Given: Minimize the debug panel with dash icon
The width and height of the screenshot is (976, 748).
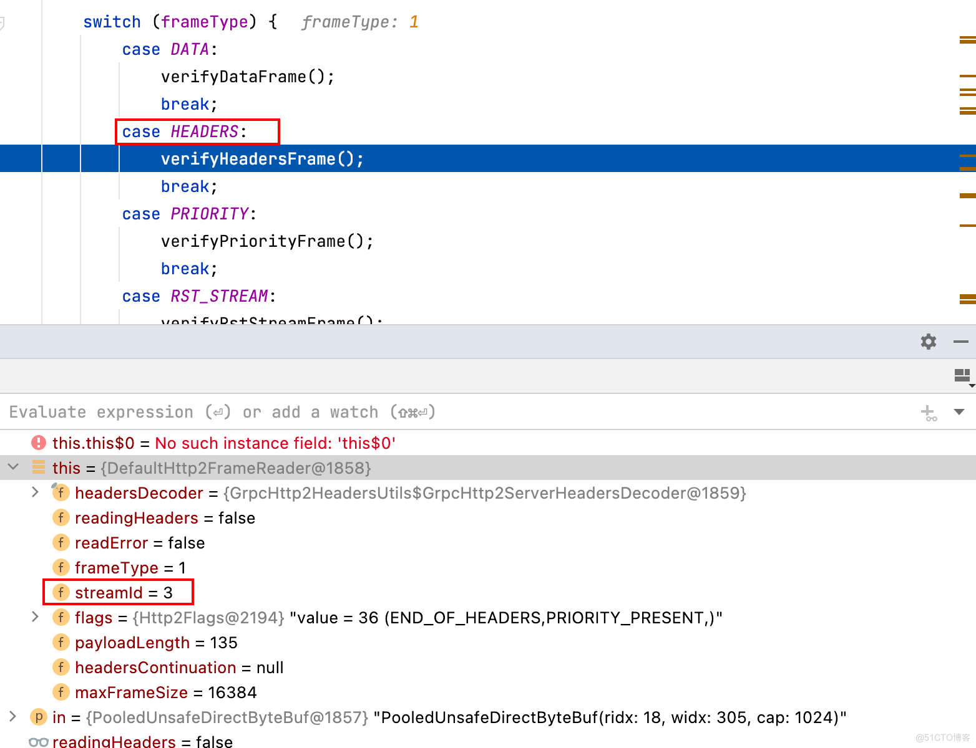Looking at the screenshot, I should (961, 342).
